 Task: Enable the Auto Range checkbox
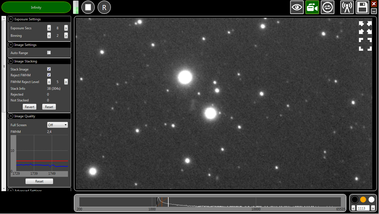(x=49, y=53)
